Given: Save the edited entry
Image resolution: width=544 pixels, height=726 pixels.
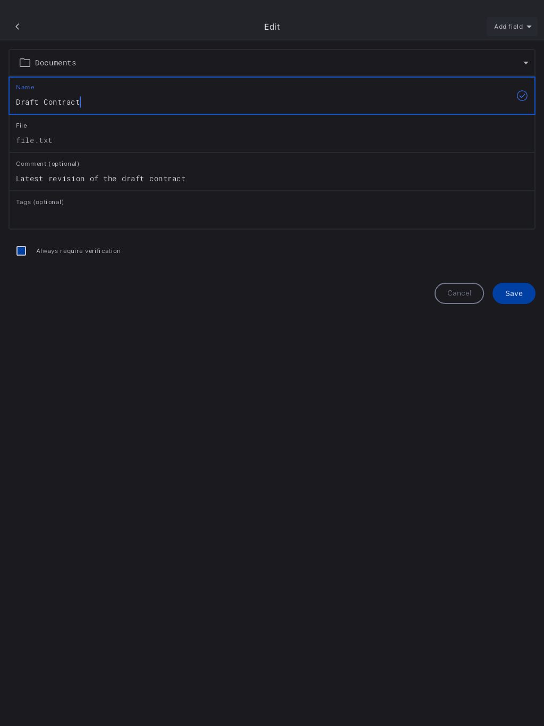Looking at the screenshot, I should pos(513,293).
